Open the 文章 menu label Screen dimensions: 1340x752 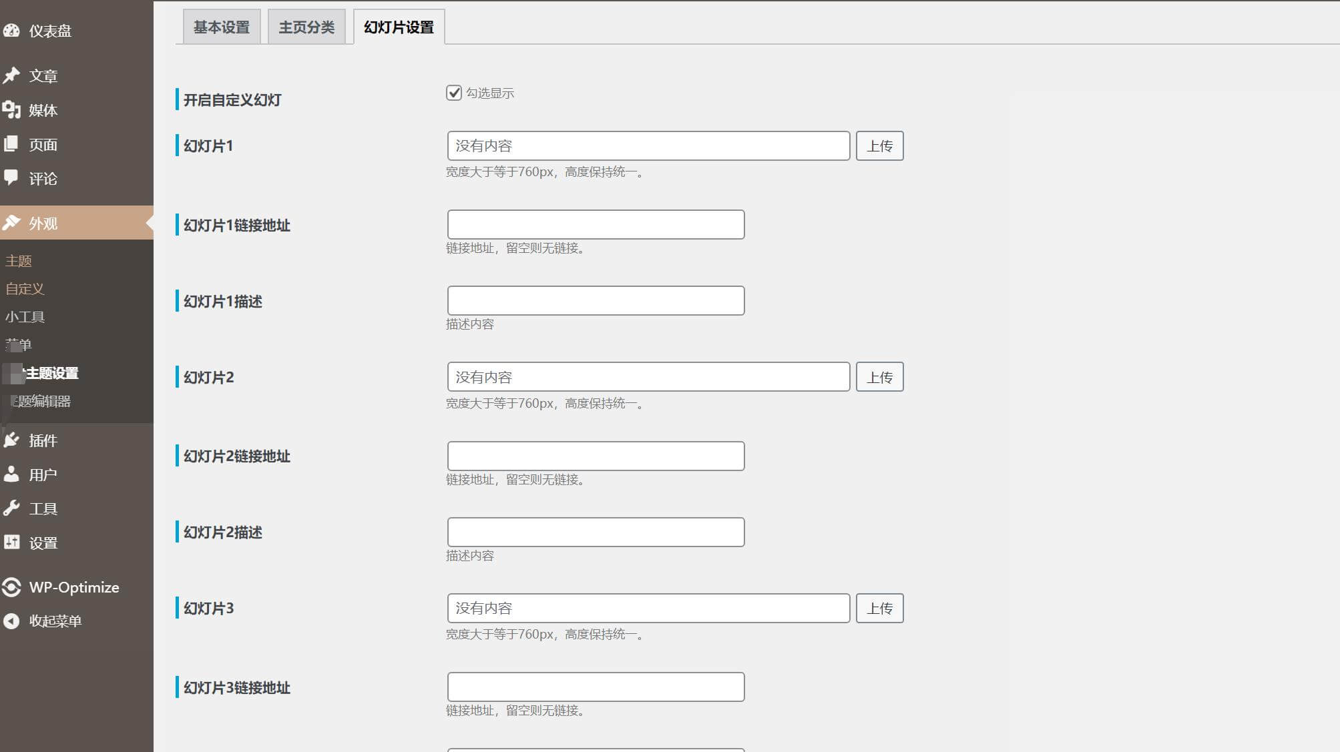click(x=43, y=76)
